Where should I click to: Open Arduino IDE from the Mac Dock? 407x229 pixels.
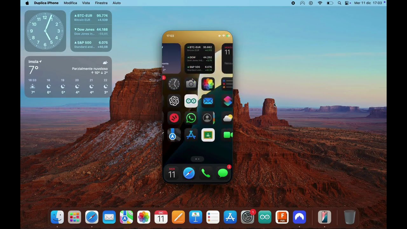(265, 217)
